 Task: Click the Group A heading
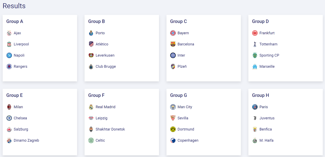point(15,21)
